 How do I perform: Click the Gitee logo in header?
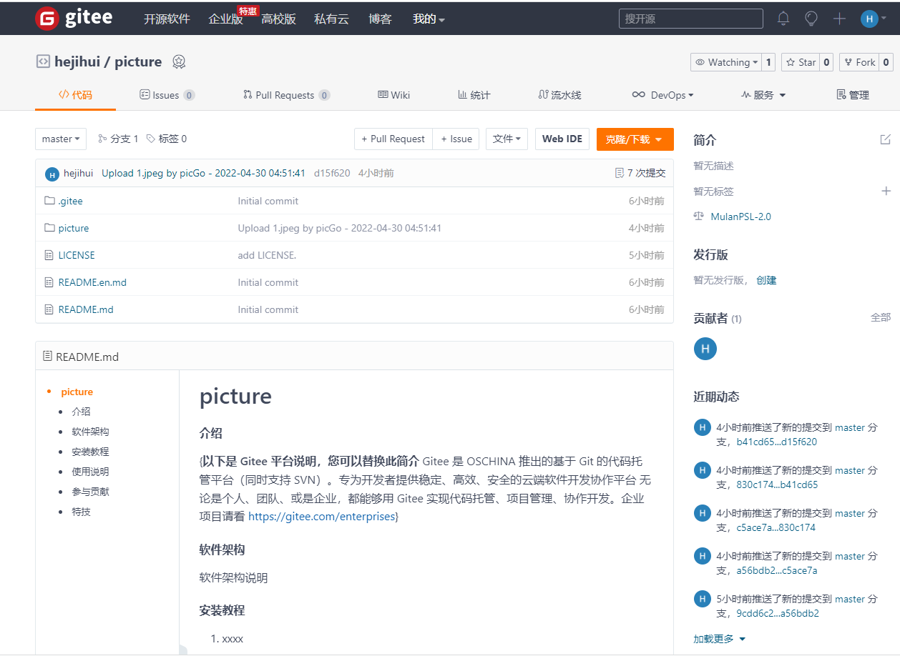tap(74, 19)
